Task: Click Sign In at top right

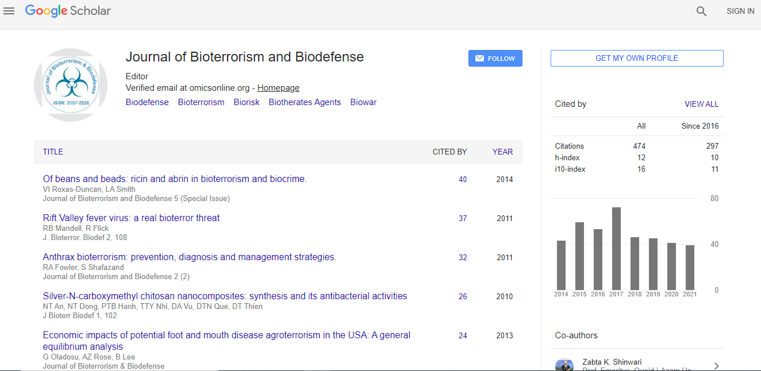Action: 740,11
